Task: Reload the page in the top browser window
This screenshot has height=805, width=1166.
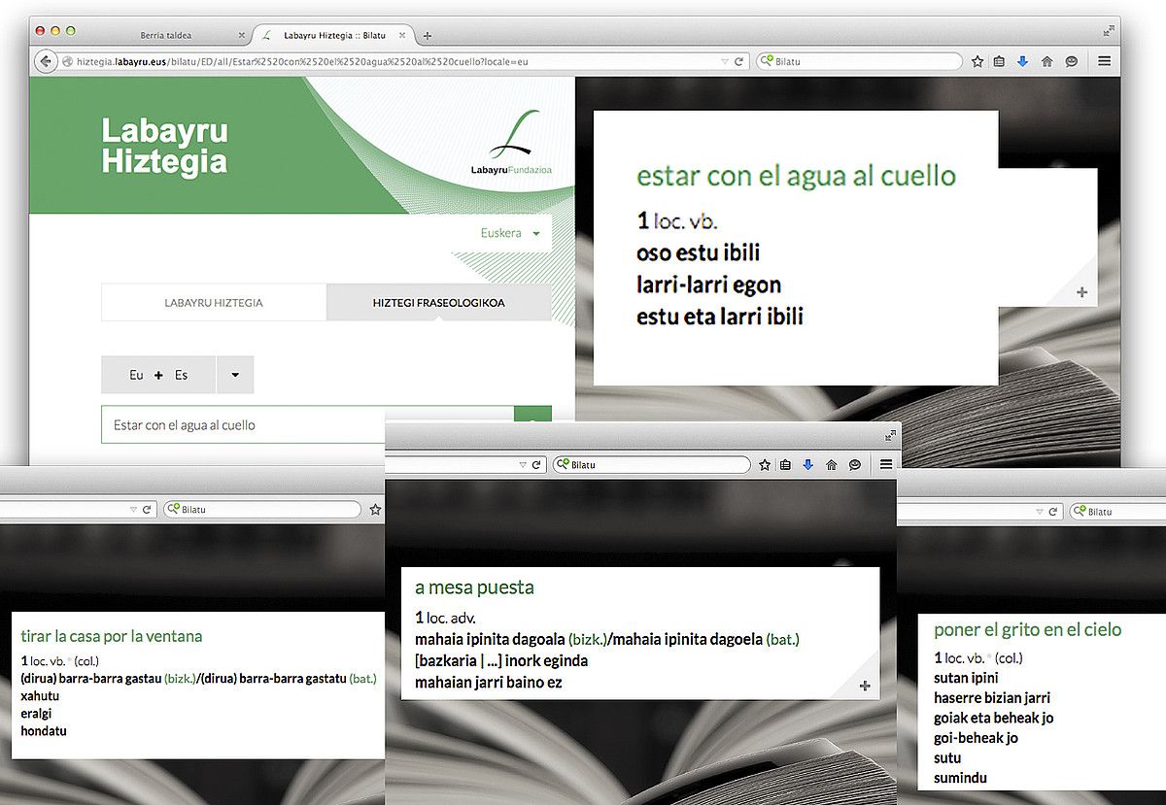Action: [739, 61]
